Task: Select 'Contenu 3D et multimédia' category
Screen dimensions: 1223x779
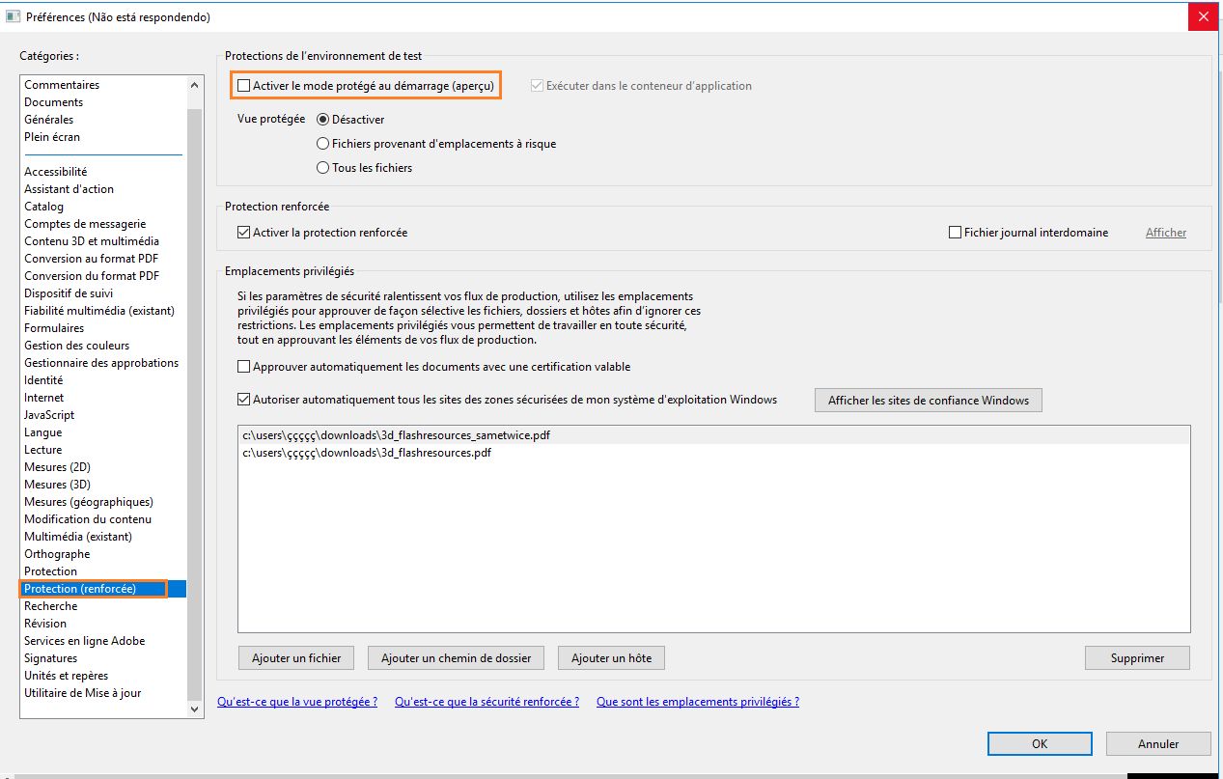Action: click(x=92, y=241)
